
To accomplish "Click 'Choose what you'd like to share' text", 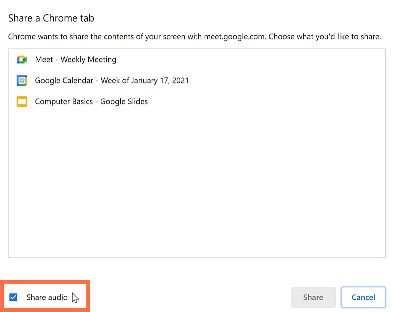I will 325,37.
